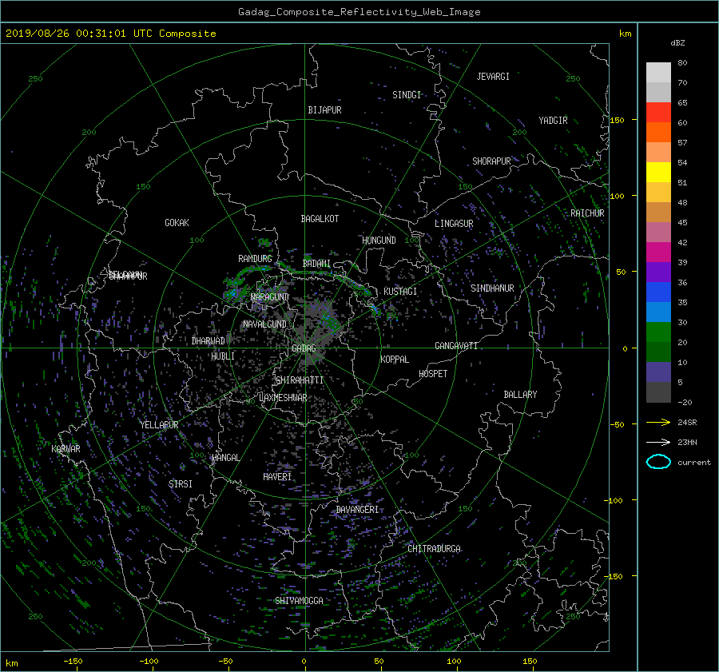Click the YADGIR place label
Image resolution: width=719 pixels, height=672 pixels.
553,121
